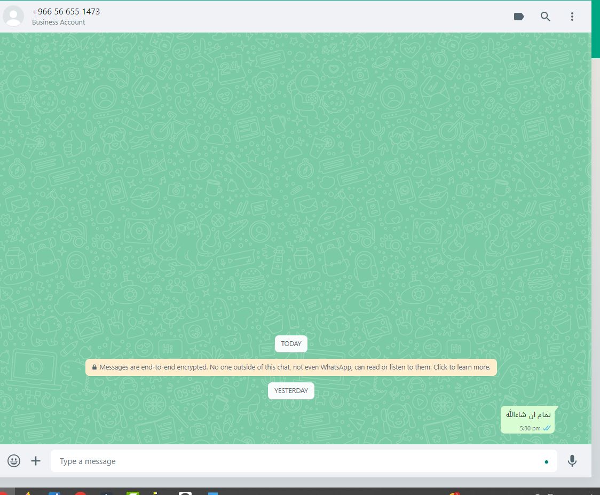Click the 5:30 pm message timestamp
600x495 pixels.
pyautogui.click(x=530, y=428)
